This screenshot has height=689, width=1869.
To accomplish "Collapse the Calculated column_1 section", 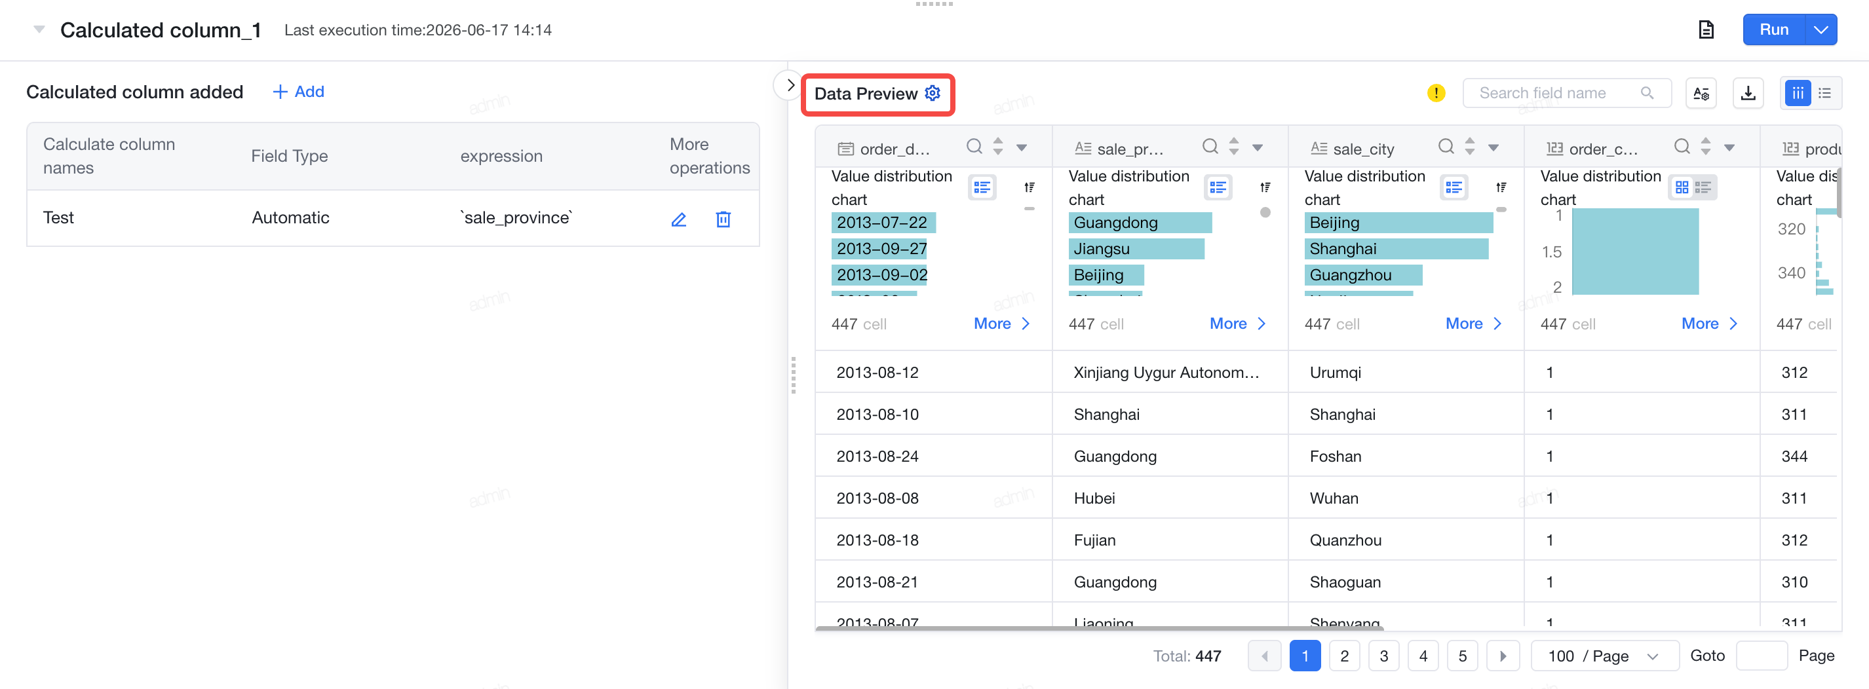I will coord(39,29).
